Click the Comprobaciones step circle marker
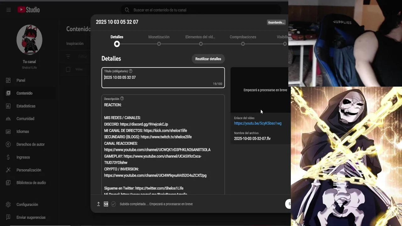 [x=243, y=44]
